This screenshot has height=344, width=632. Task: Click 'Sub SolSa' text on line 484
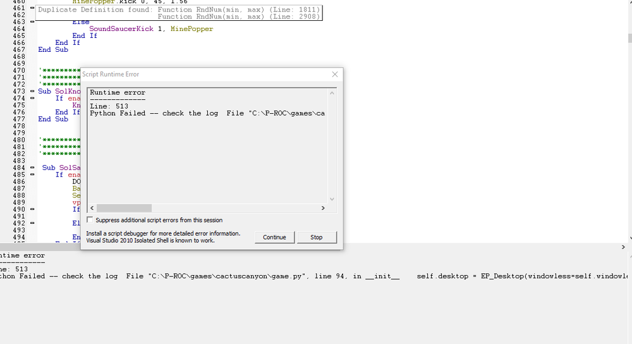point(61,168)
